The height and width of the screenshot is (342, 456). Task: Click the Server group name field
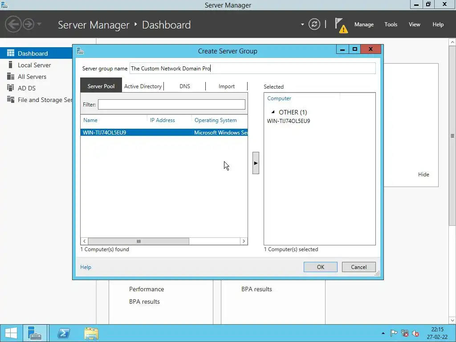[252, 68]
